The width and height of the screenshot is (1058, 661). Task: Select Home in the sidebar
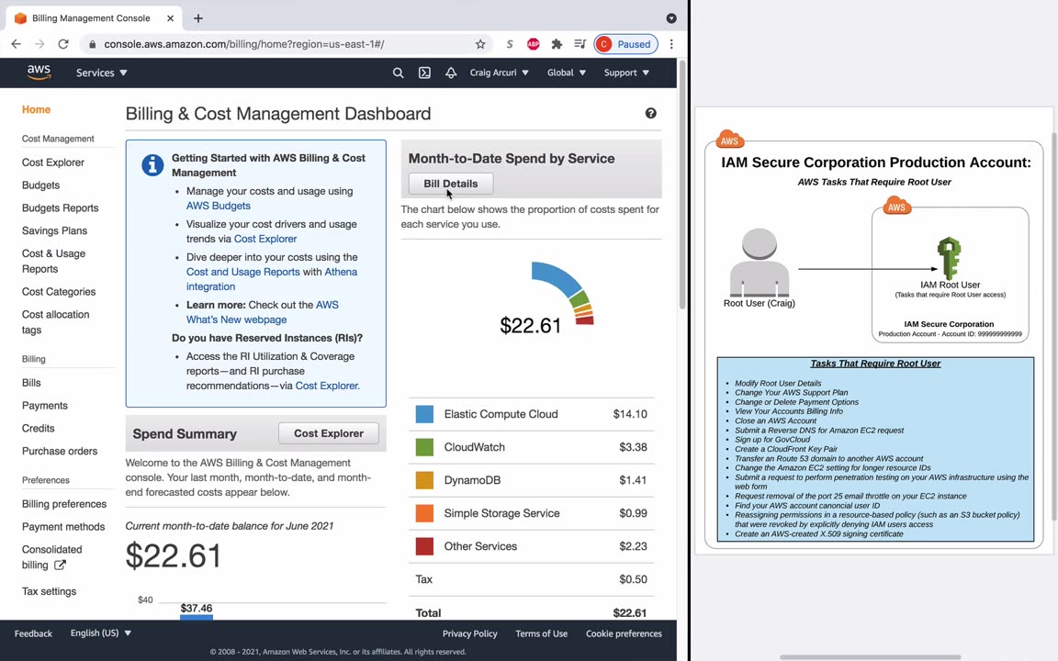[36, 109]
